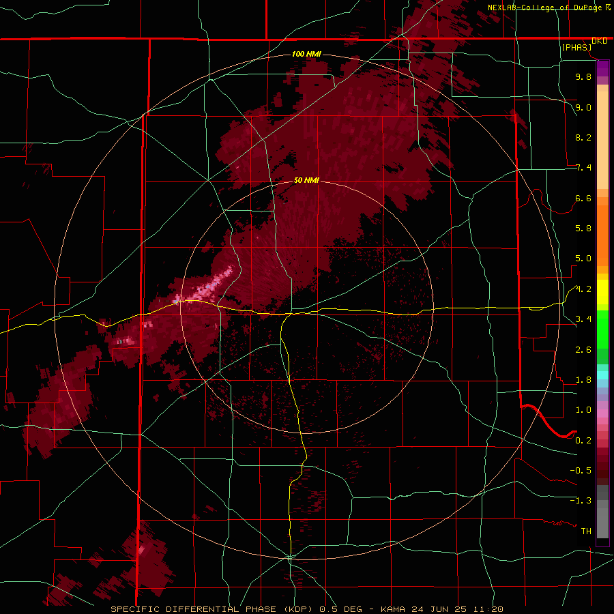Click the cyan swatch on the color bar
Screen dimensions: 614x614
[x=602, y=375]
